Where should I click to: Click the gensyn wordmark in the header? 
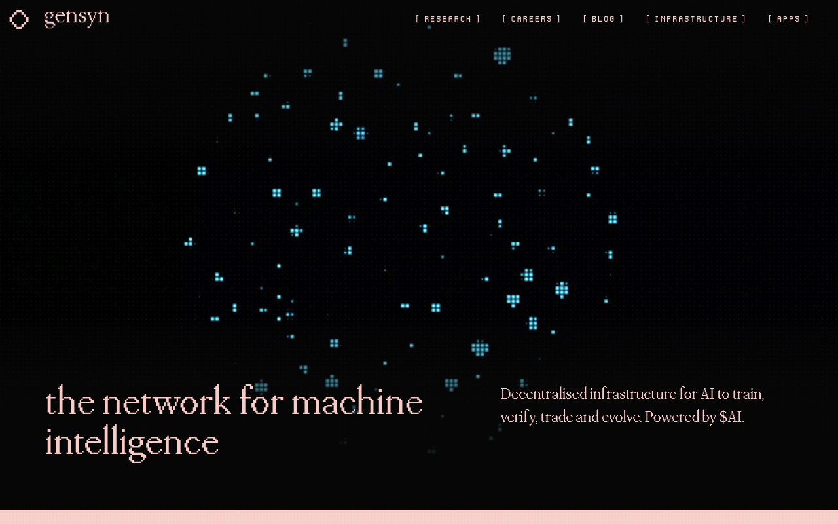(x=77, y=18)
